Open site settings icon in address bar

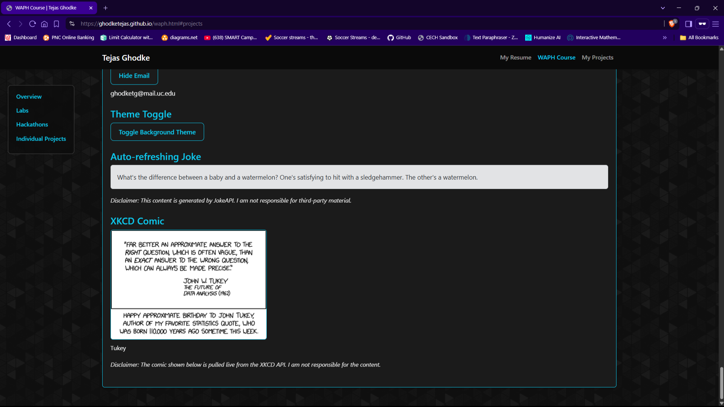[x=72, y=23]
